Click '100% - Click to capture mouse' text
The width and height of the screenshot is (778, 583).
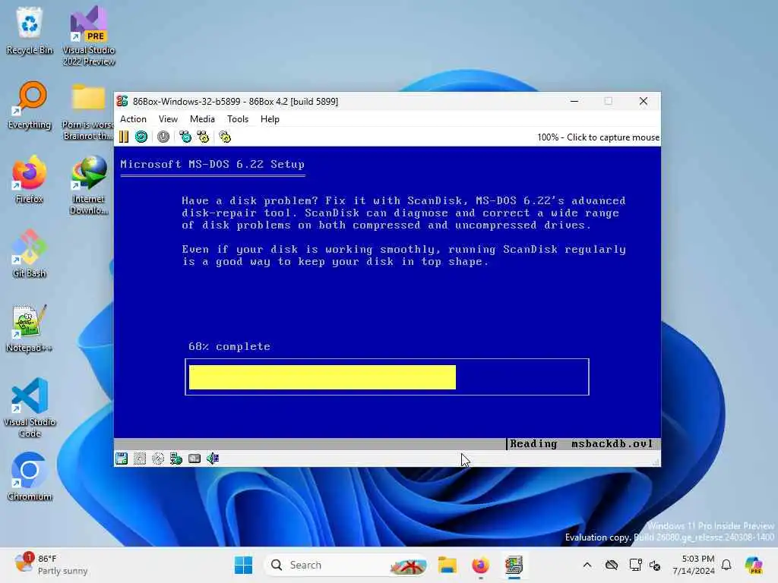[x=598, y=137]
